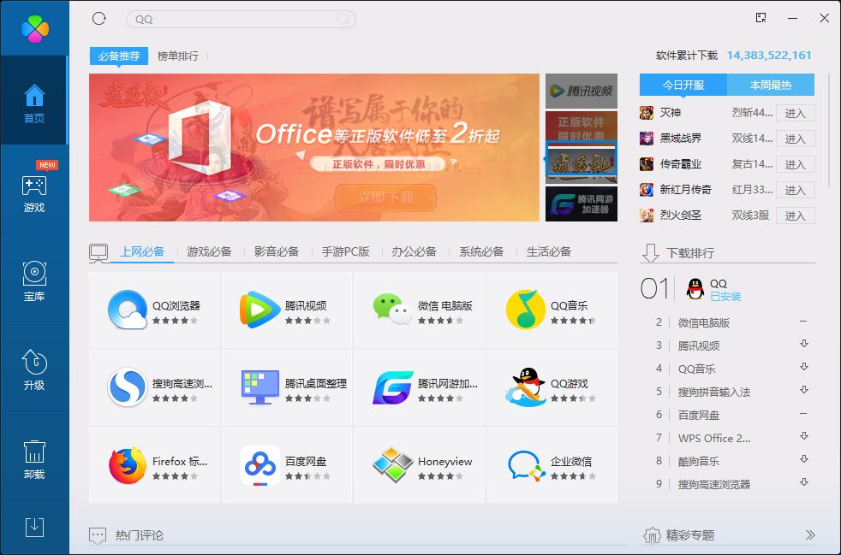Select the 腾讯网游加速器 banner thumbnail
Image resolution: width=841 pixels, height=555 pixels.
point(582,204)
